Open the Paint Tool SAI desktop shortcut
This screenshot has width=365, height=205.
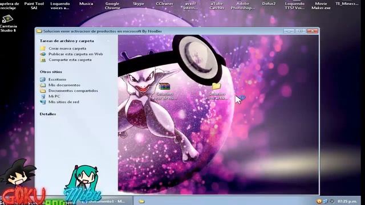click(x=34, y=6)
